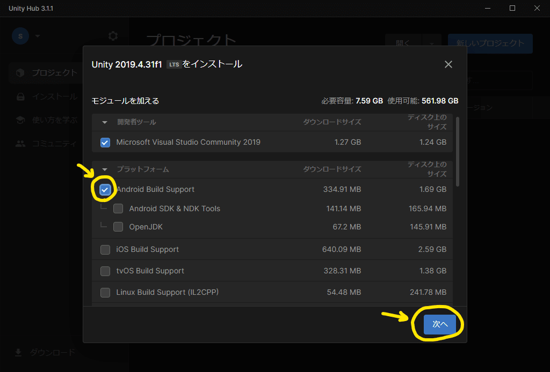Open コミュニティ in the sidebar

click(x=47, y=144)
